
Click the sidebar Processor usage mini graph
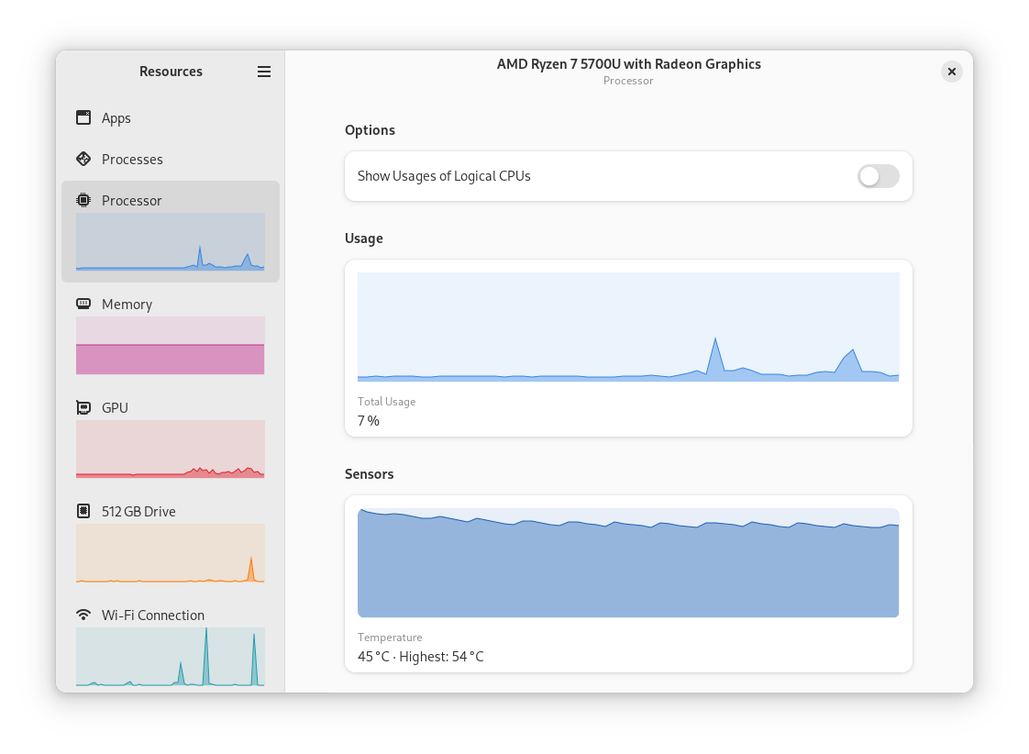pyautogui.click(x=171, y=241)
